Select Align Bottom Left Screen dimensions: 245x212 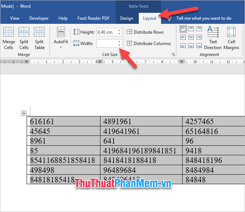[183, 46]
